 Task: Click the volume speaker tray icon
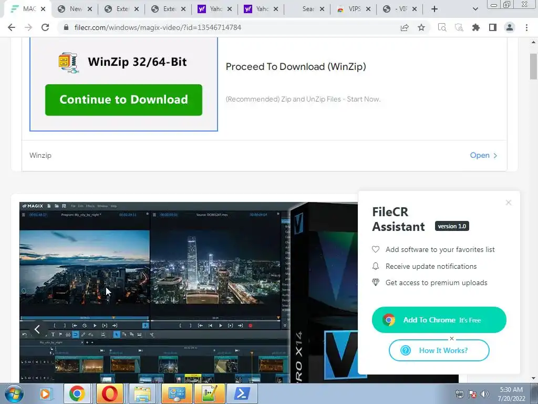[x=484, y=394]
